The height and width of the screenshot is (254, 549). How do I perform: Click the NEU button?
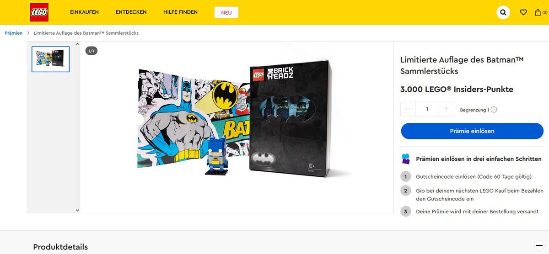click(x=226, y=12)
